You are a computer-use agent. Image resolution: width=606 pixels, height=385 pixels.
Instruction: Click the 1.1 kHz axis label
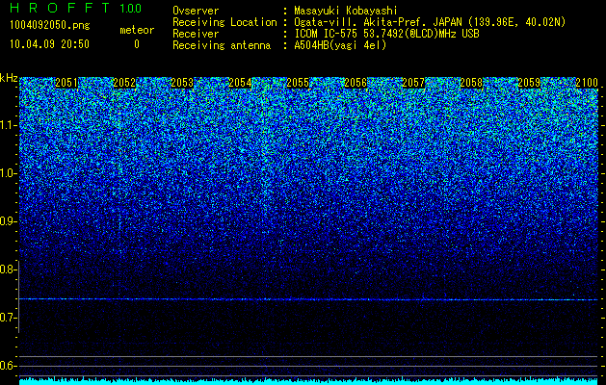coord(7,125)
